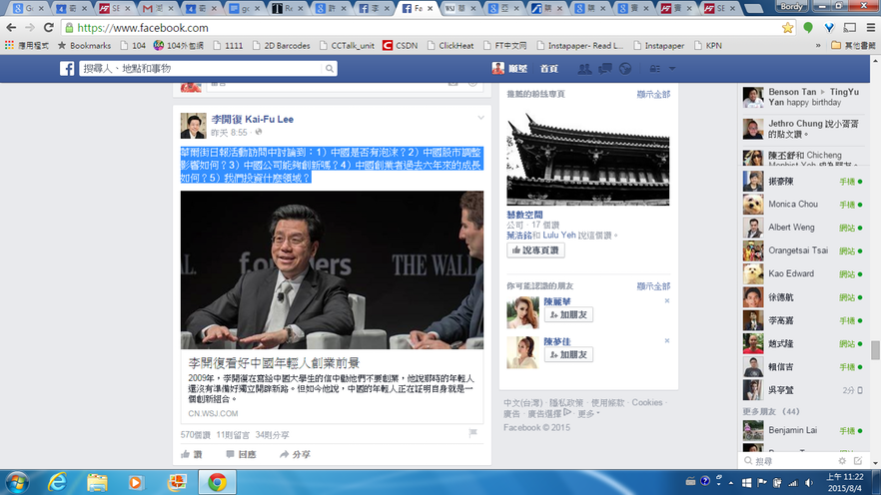The image size is (881, 495).
Task: Open the ClickHeat bookmark
Action: [x=450, y=46]
